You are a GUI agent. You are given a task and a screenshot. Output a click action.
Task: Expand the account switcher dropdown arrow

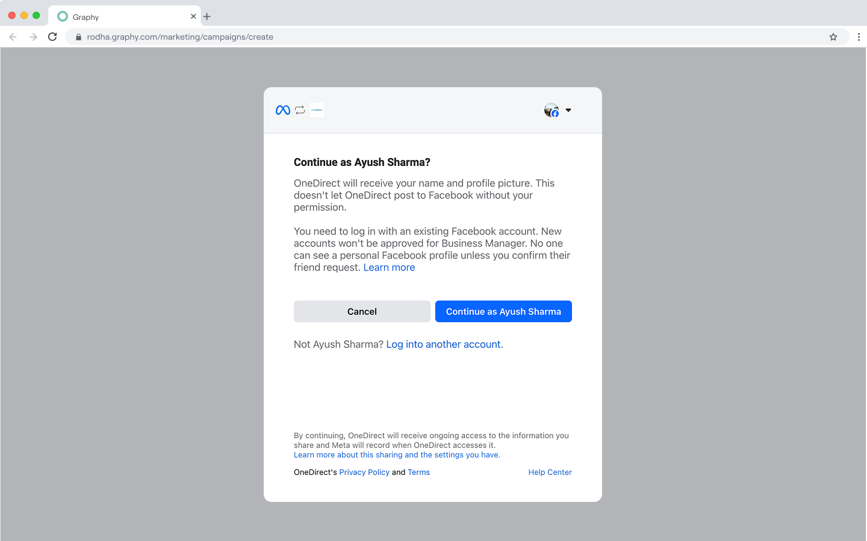[568, 110]
